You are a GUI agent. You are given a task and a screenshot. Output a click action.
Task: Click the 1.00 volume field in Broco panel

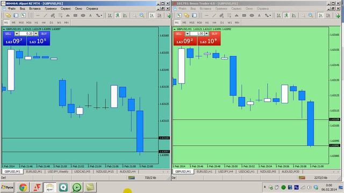pos(197,34)
